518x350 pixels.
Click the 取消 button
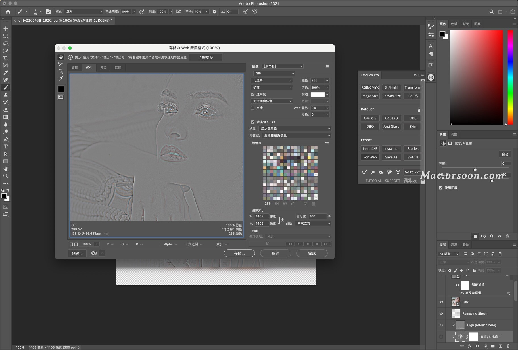[276, 253]
